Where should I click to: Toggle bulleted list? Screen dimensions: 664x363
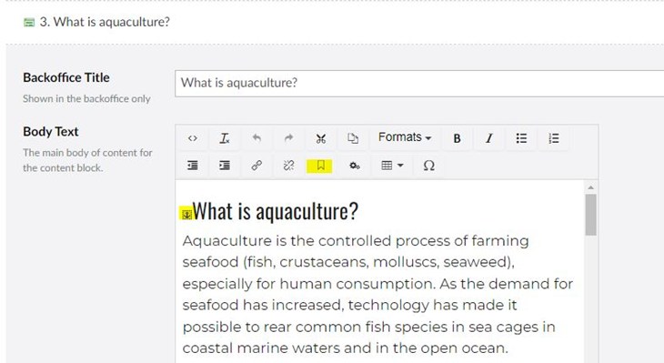point(521,138)
